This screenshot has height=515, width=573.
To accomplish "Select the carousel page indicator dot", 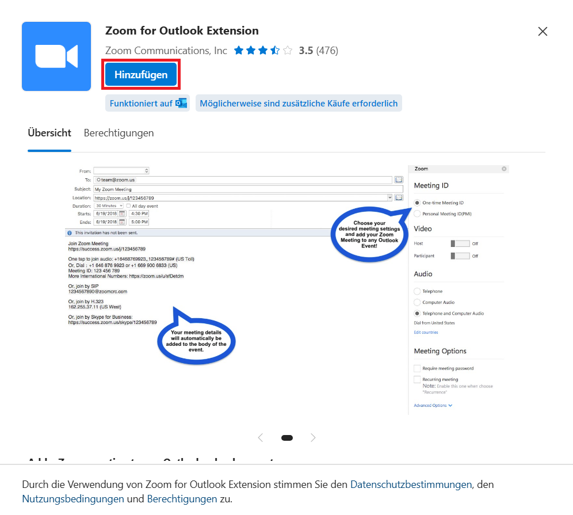I will 287,438.
